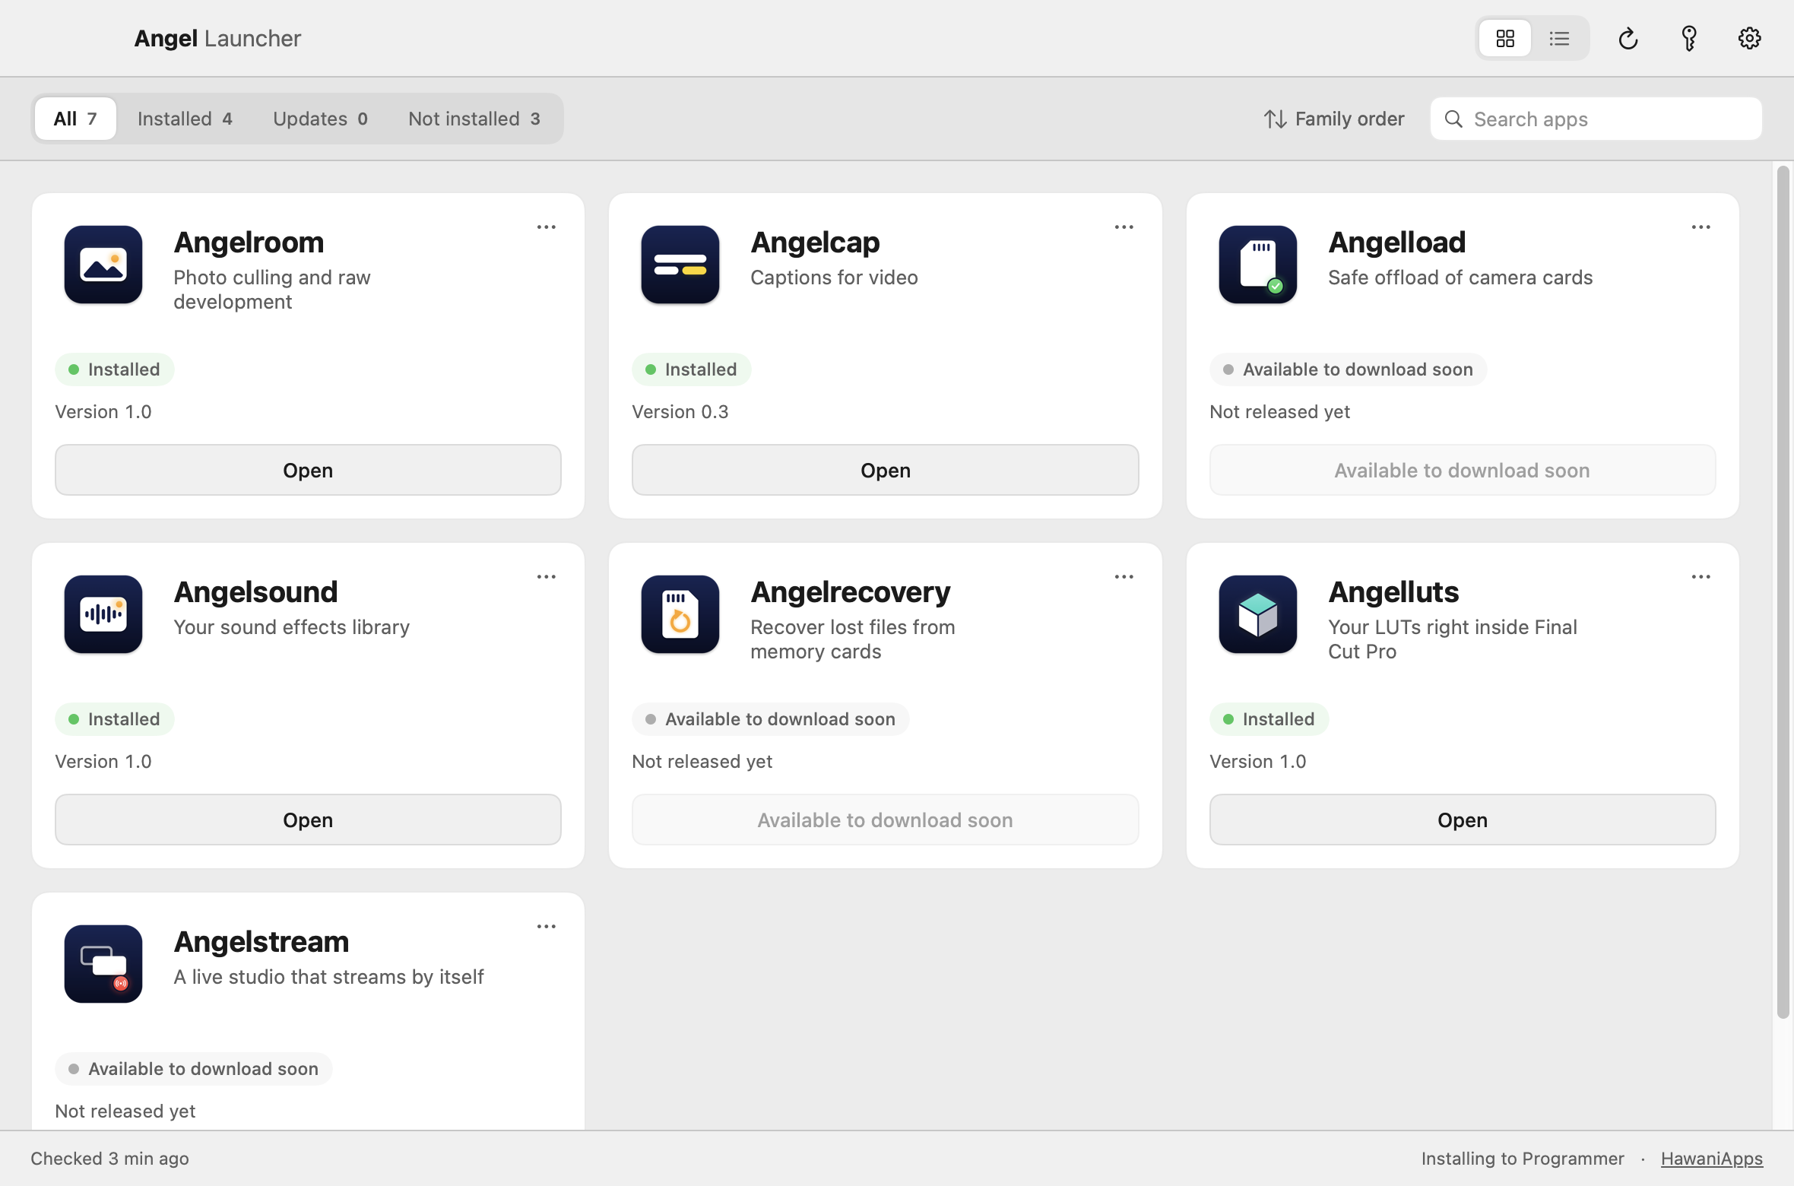Click the Angelcap app icon
1794x1186 pixels.
[x=680, y=265]
